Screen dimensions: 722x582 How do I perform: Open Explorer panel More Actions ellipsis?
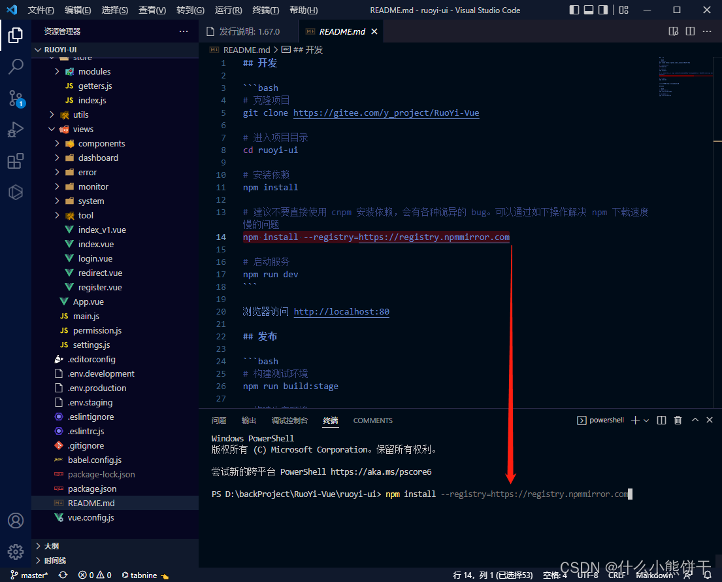(183, 31)
